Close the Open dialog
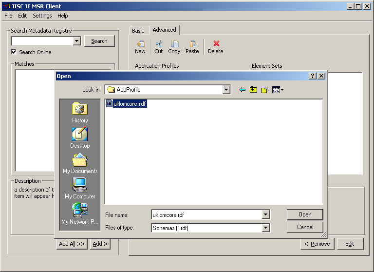 click(321, 76)
